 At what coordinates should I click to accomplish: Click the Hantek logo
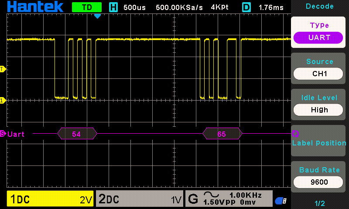35,7
